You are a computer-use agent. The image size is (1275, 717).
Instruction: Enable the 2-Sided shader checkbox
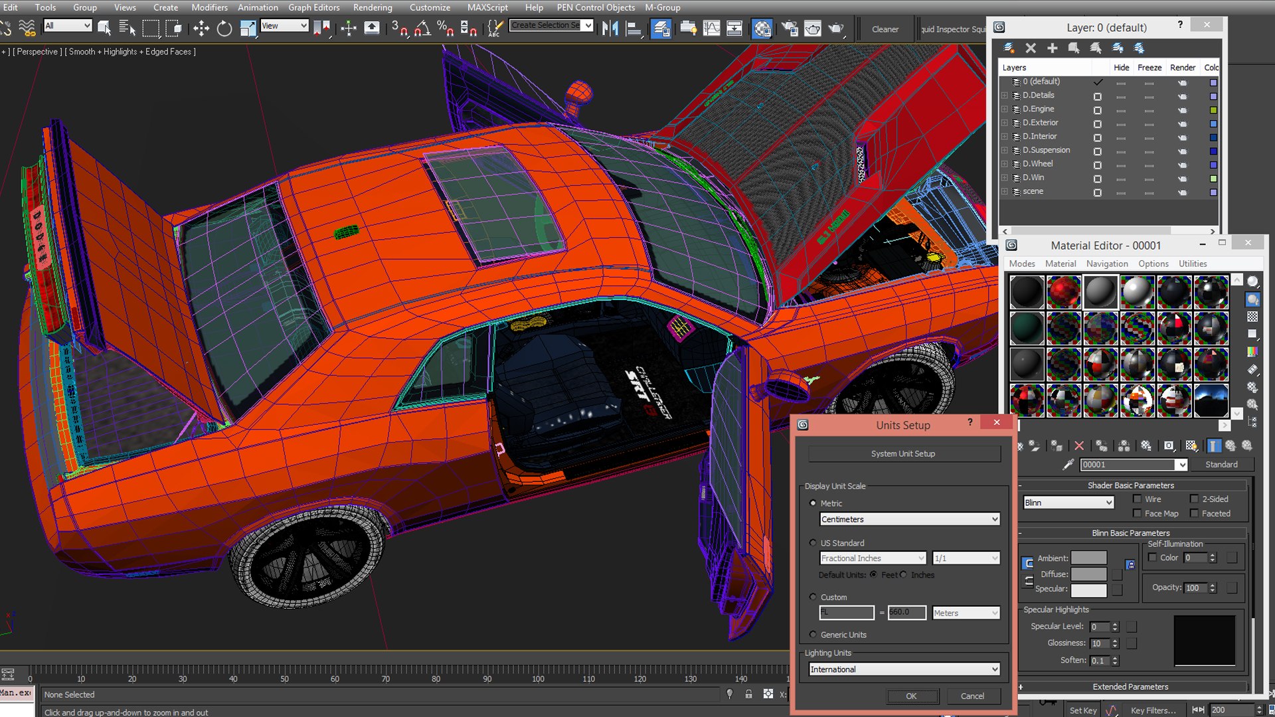pyautogui.click(x=1194, y=499)
